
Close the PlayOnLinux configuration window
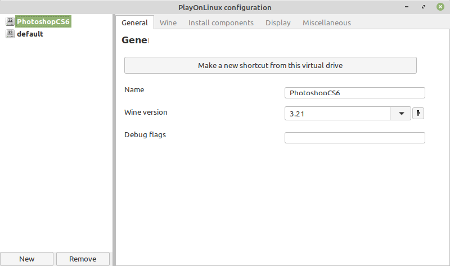pyautogui.click(x=440, y=7)
